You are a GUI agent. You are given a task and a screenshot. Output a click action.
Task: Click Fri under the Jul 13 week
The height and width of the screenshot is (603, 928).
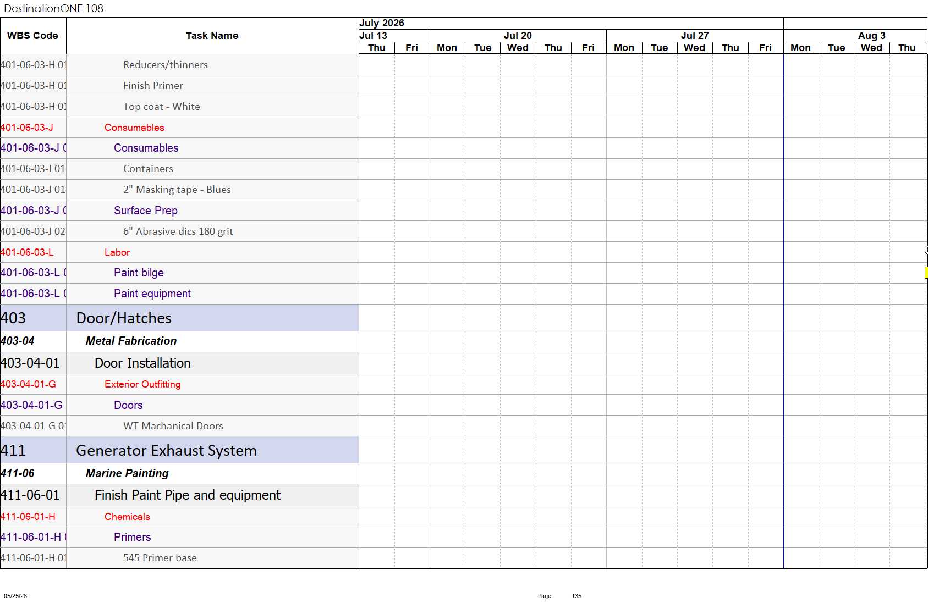pyautogui.click(x=411, y=48)
